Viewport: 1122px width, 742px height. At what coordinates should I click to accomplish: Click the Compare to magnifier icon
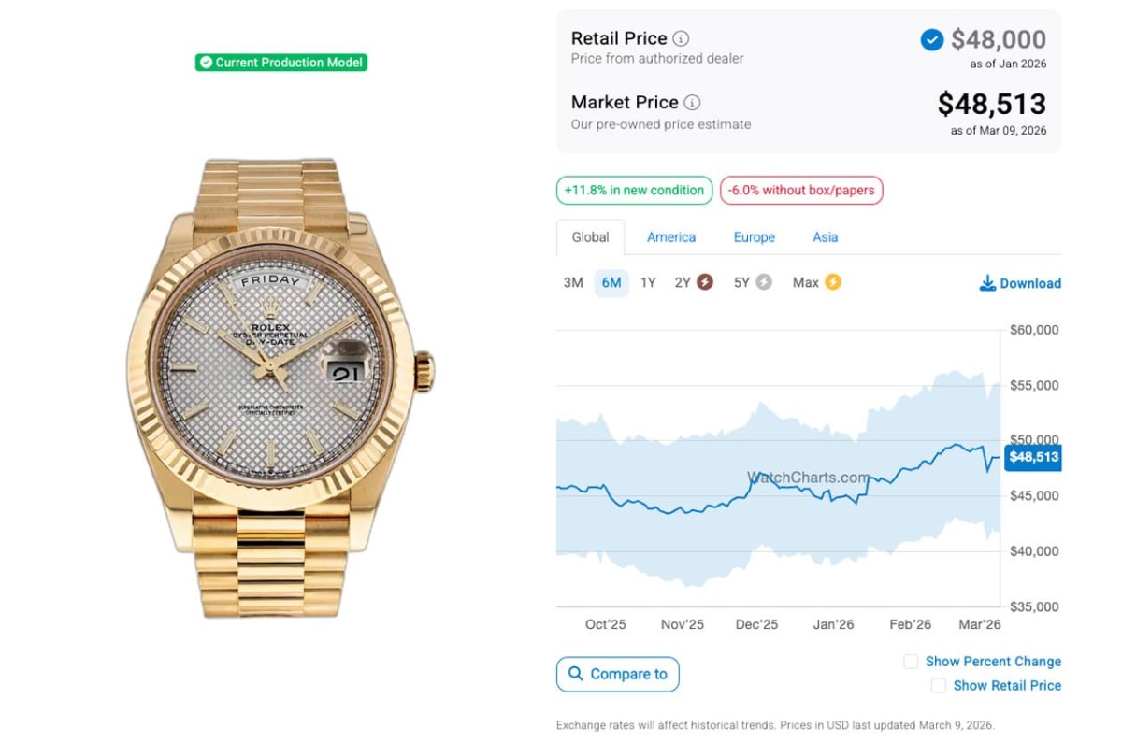pos(574,674)
